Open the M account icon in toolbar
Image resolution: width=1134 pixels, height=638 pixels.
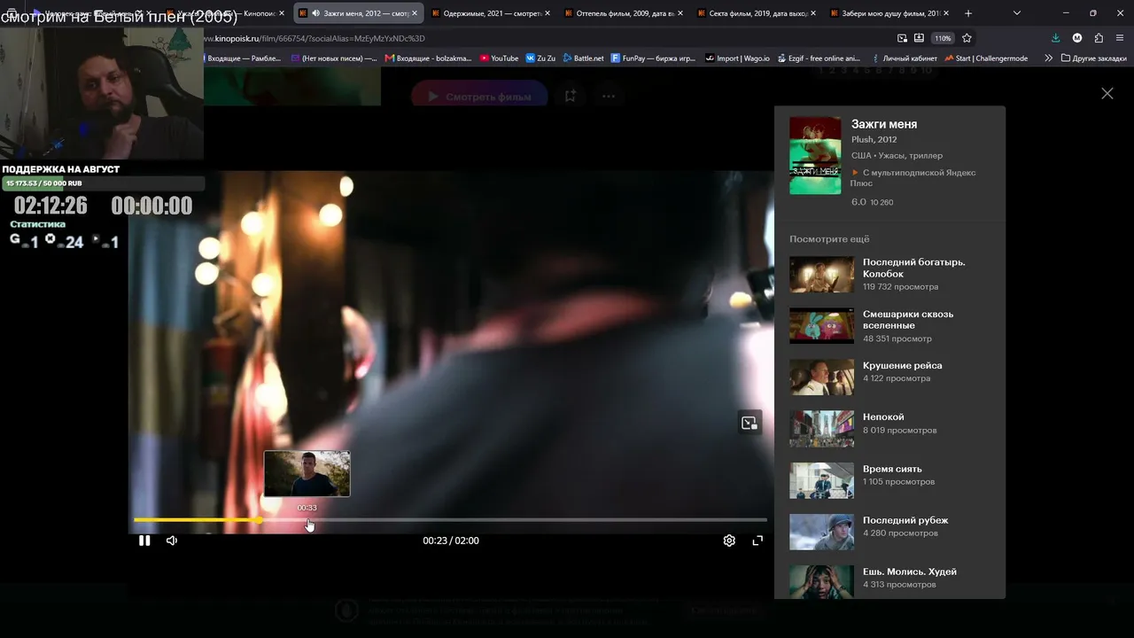click(x=1077, y=38)
